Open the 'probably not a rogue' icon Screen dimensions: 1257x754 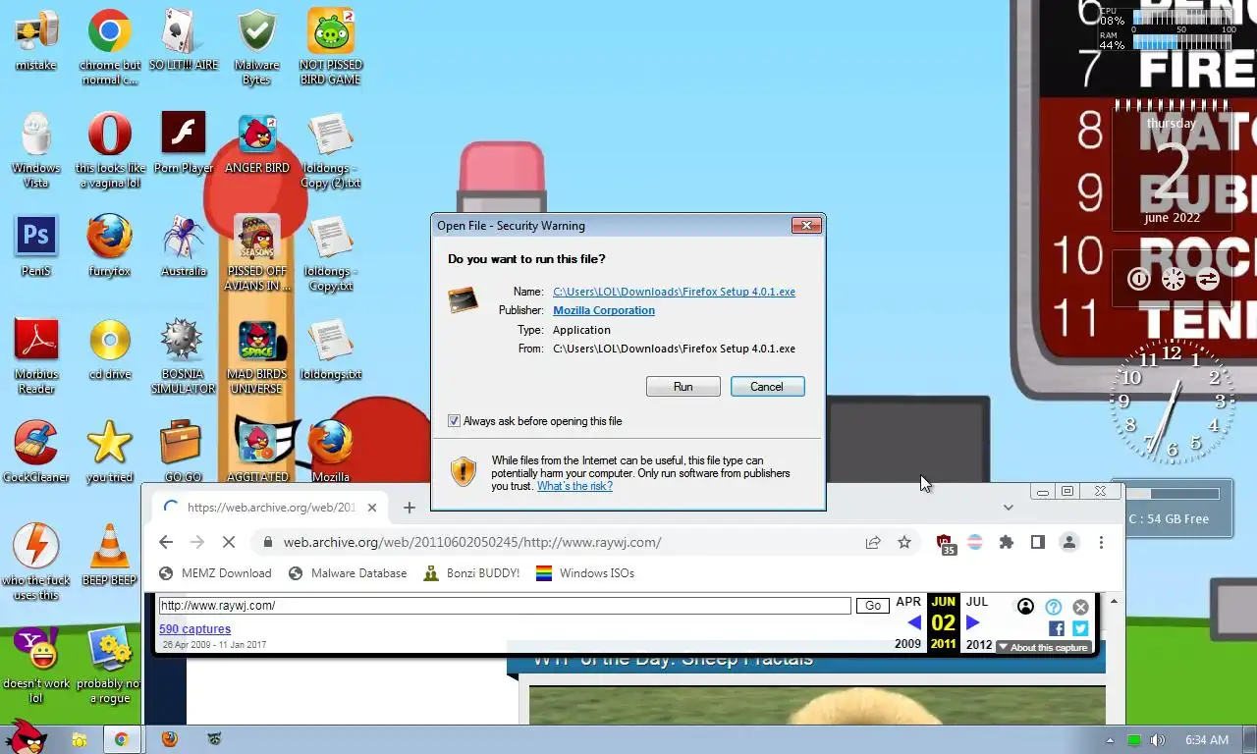tap(110, 666)
